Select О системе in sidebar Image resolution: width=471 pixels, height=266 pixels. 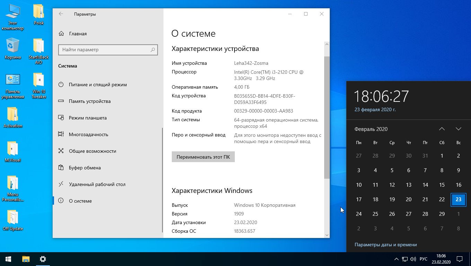[x=80, y=201]
